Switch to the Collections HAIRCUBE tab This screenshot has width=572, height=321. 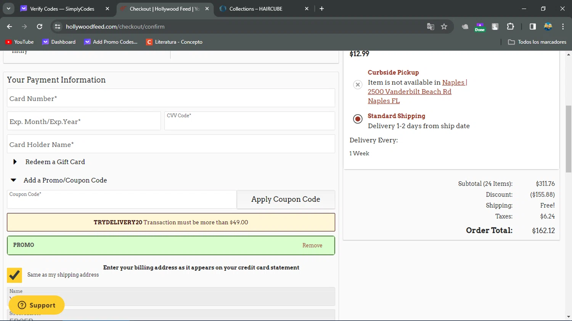[255, 9]
